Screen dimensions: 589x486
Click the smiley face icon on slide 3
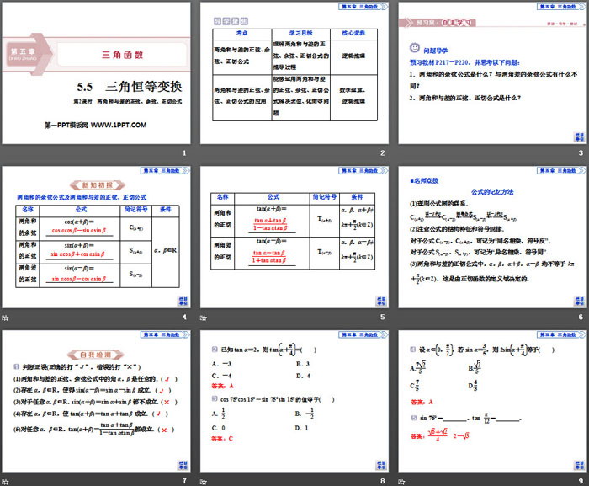(414, 48)
